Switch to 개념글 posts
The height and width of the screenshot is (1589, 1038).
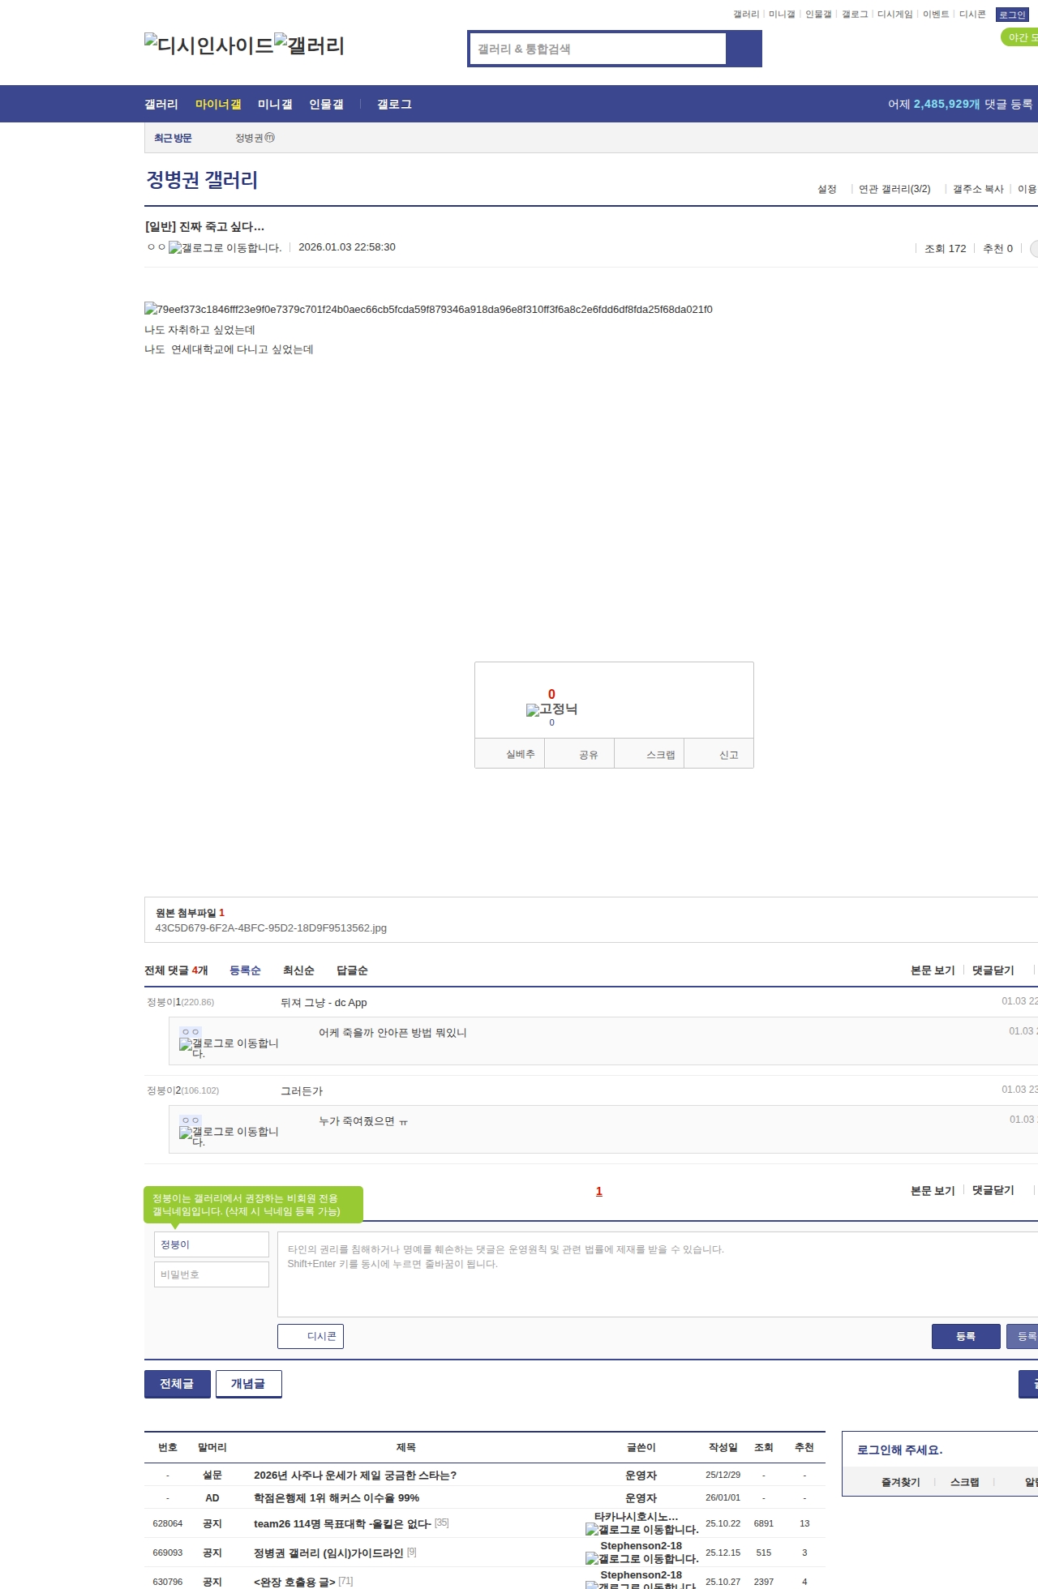[x=248, y=1384]
